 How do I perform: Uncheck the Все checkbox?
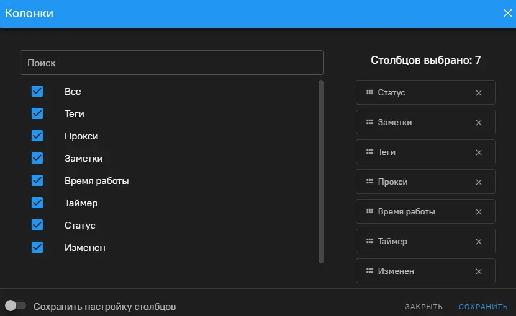(37, 91)
